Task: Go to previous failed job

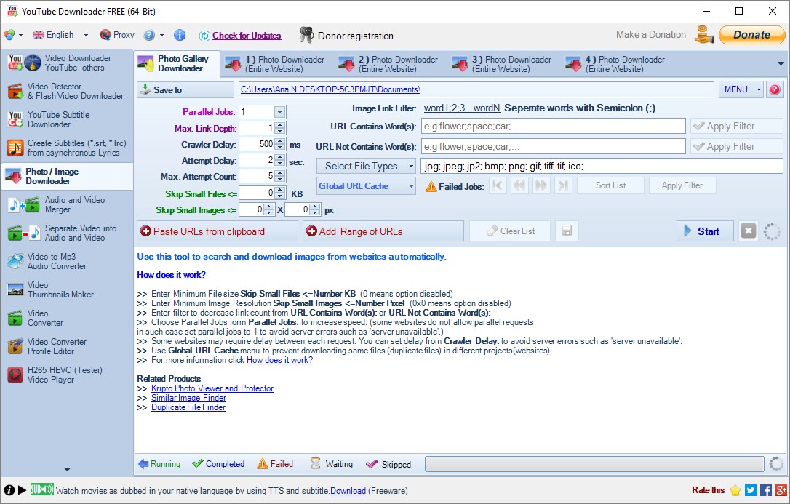Action: point(519,185)
